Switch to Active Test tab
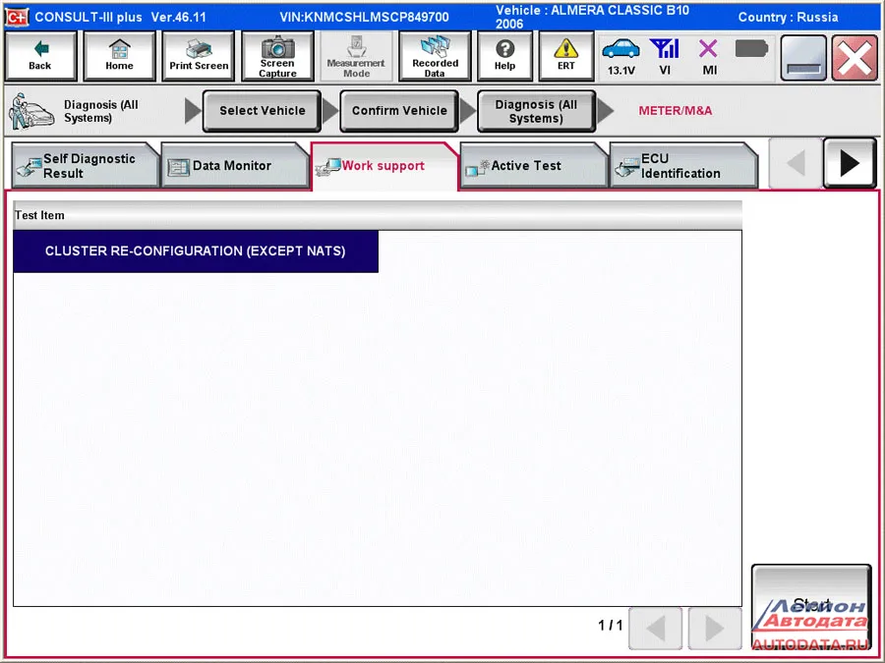Image resolution: width=885 pixels, height=663 pixels. pyautogui.click(x=533, y=166)
